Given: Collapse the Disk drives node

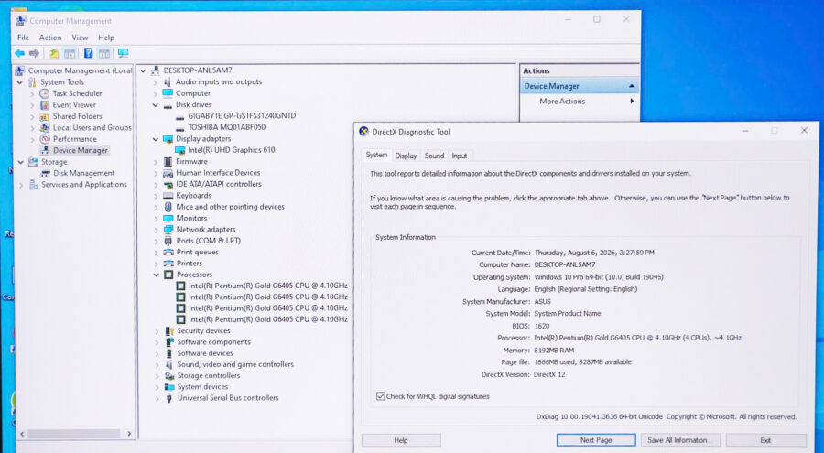Looking at the screenshot, I should [156, 105].
